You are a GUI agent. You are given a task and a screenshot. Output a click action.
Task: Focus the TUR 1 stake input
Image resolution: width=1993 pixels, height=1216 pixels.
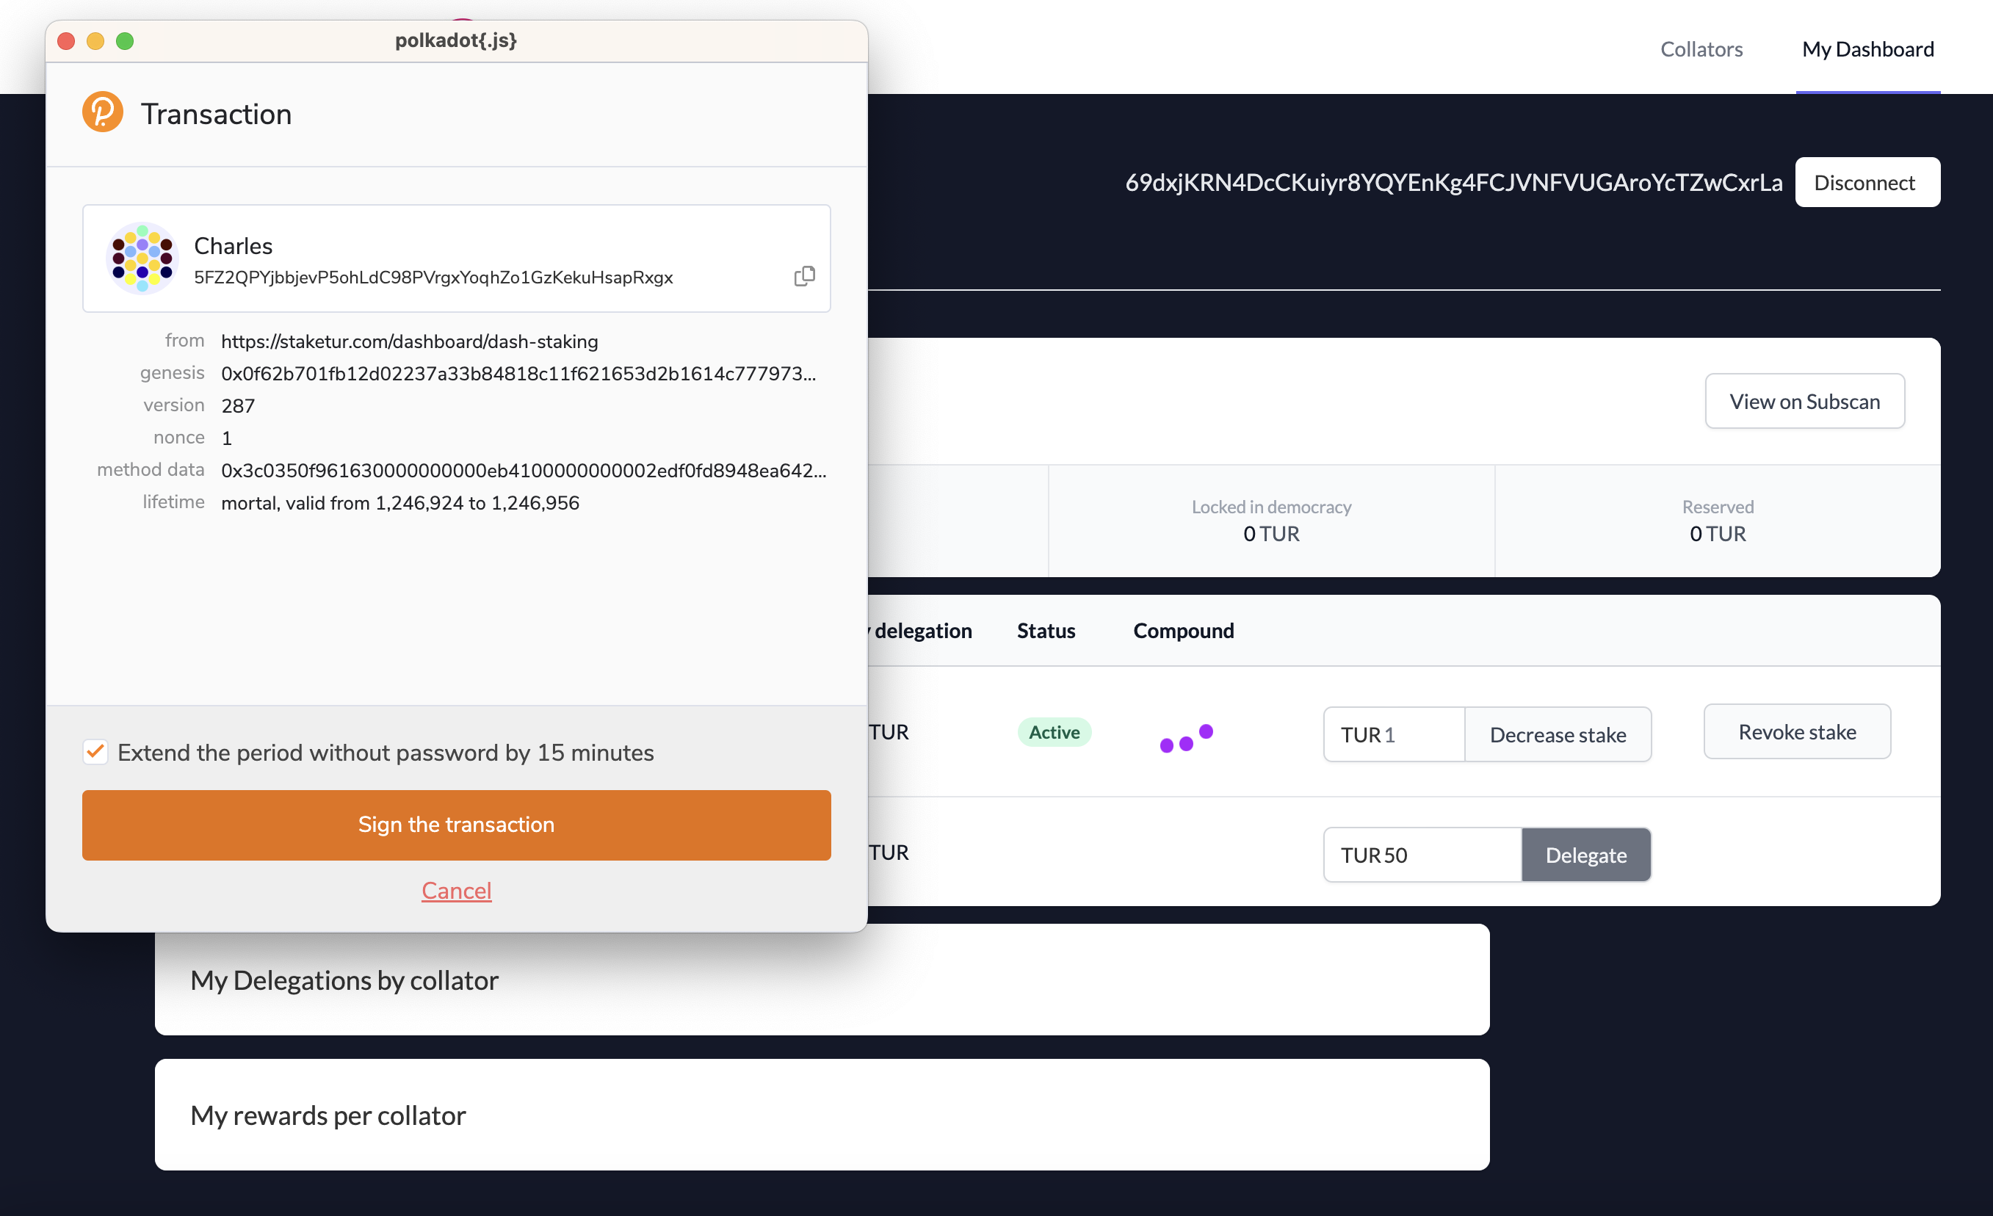(1394, 734)
